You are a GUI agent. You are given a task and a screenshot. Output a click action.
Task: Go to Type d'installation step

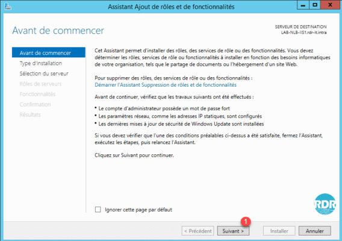tap(41, 63)
